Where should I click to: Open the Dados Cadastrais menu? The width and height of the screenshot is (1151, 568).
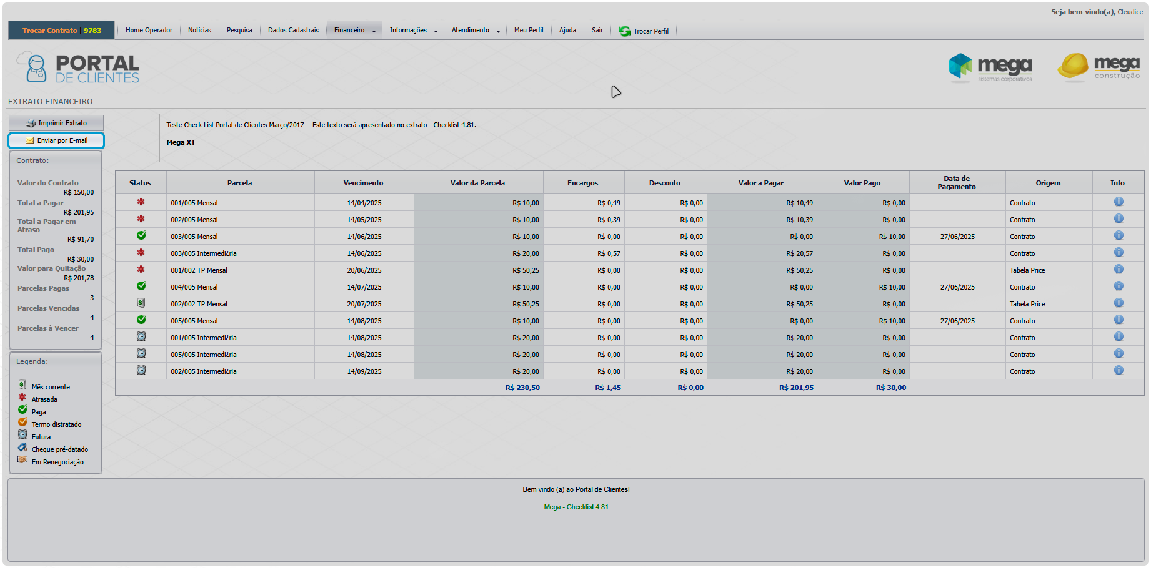pos(293,31)
